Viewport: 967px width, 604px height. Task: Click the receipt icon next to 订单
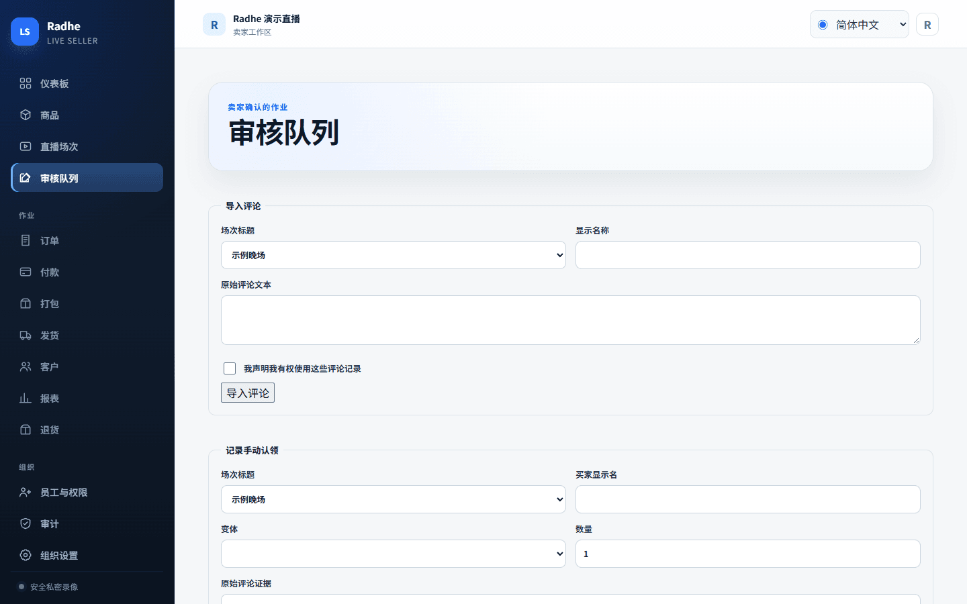26,240
